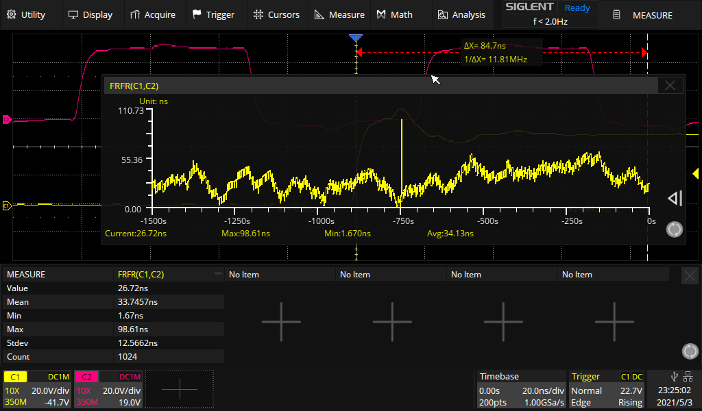Click the USB status icon
This screenshot has height=411, width=702.
(675, 377)
